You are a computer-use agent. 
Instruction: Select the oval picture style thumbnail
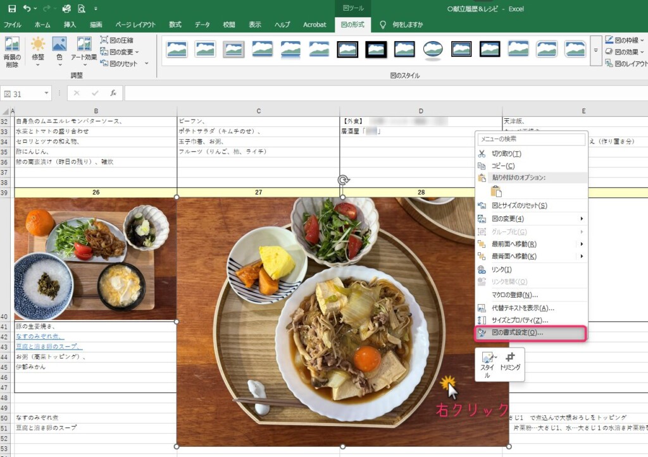pyautogui.click(x=433, y=49)
